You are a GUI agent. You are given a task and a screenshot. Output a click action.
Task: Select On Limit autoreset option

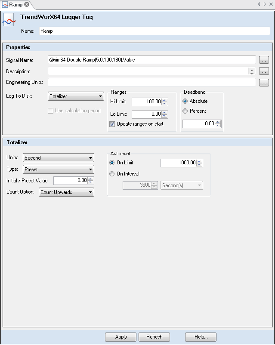pyautogui.click(x=112, y=163)
